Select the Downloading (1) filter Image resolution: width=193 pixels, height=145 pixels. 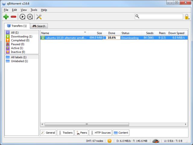click(x=21, y=37)
